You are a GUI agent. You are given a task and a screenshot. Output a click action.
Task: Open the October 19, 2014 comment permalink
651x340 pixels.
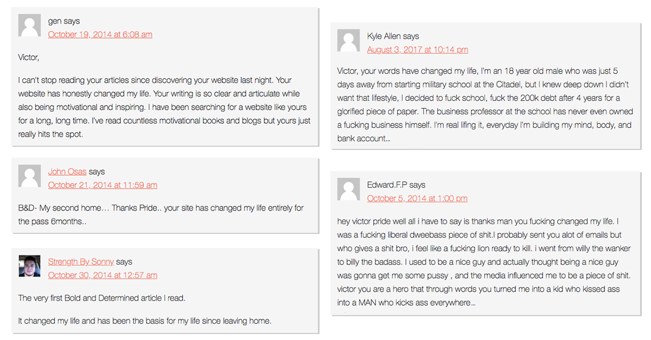pos(100,35)
